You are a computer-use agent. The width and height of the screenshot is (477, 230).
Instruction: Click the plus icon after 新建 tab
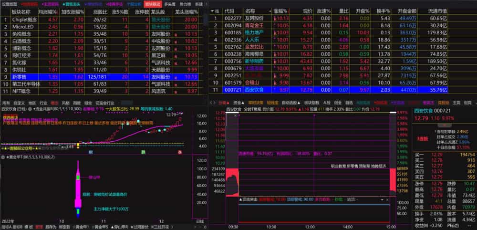[207, 4]
